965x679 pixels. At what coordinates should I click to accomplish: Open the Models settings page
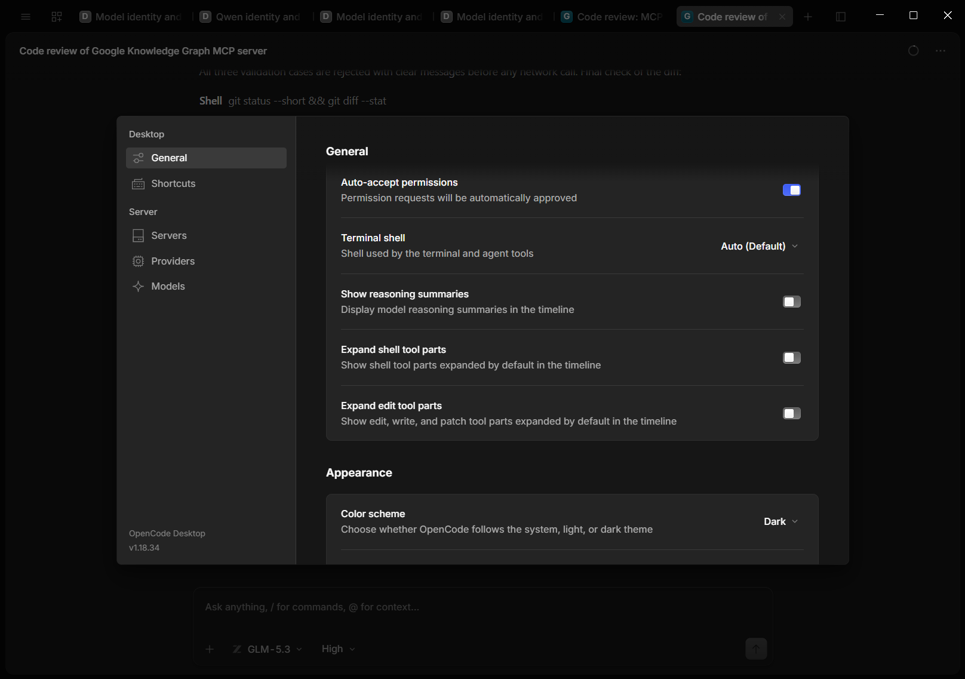pos(206,287)
